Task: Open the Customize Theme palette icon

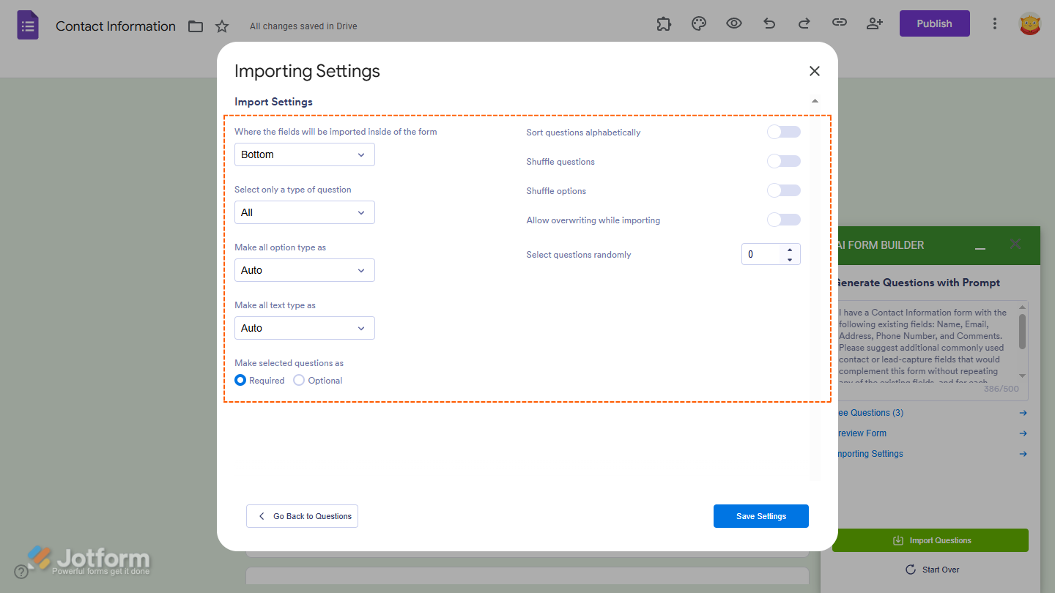Action: pyautogui.click(x=698, y=23)
